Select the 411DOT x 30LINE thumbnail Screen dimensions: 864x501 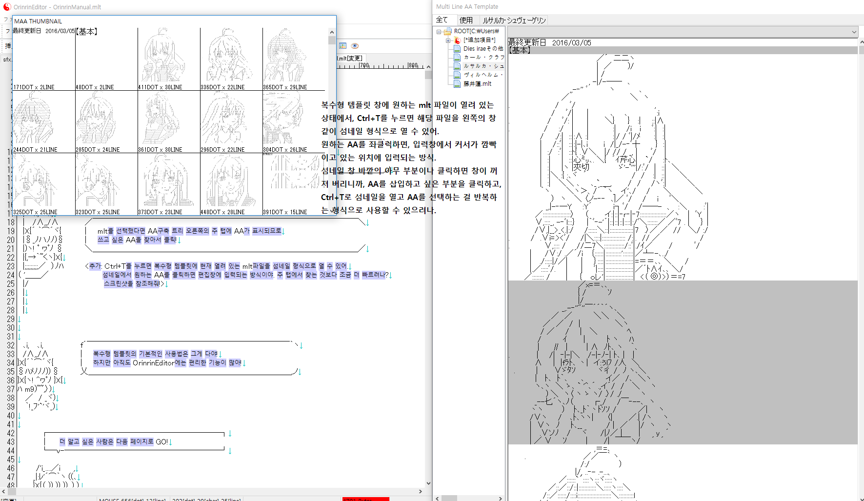tap(169, 59)
